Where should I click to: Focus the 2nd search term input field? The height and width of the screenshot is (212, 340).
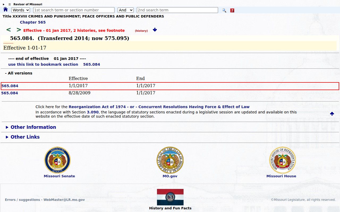177,10
